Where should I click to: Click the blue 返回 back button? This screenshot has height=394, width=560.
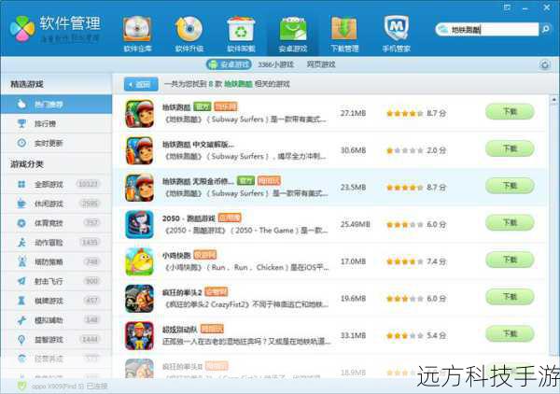tap(141, 84)
